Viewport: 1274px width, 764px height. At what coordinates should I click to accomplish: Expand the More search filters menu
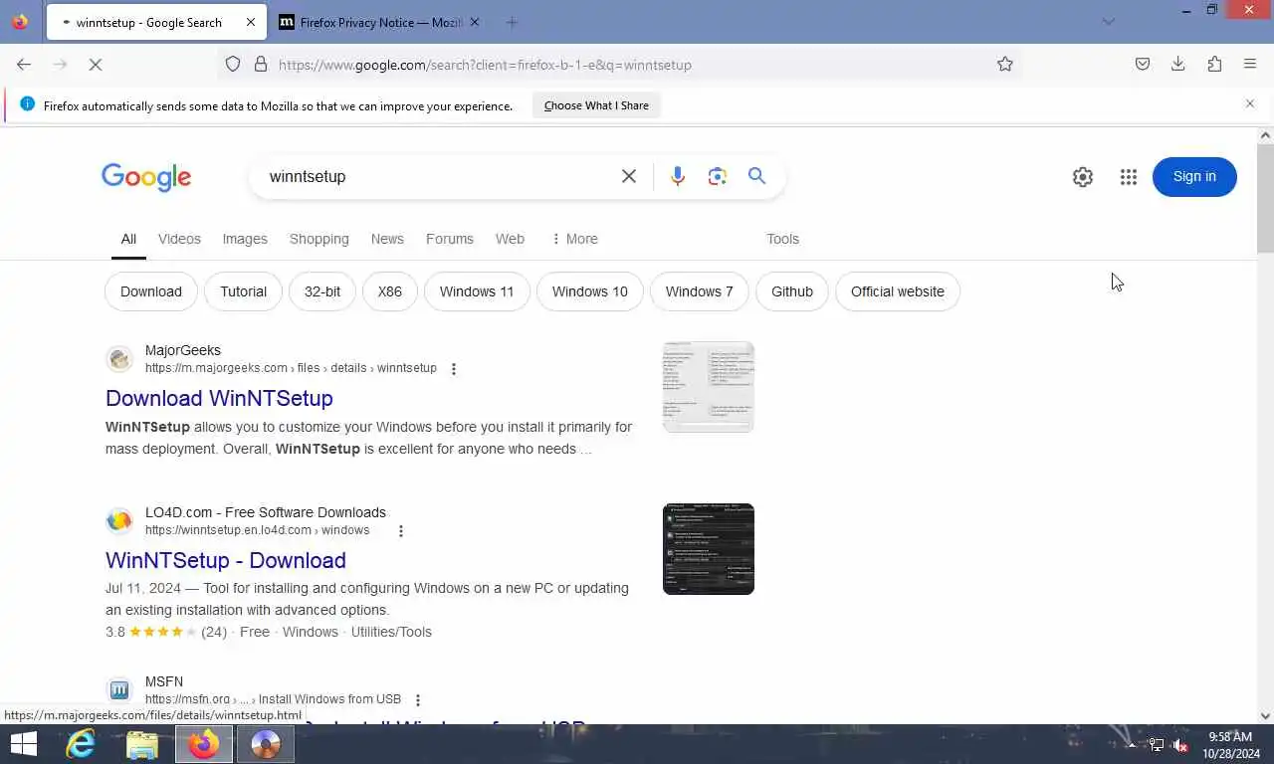[574, 239]
